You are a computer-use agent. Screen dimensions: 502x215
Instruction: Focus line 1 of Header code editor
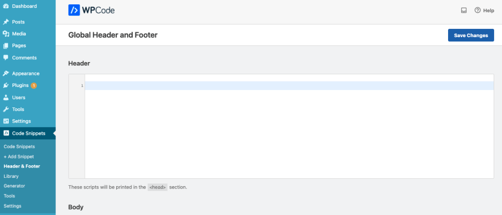point(289,86)
